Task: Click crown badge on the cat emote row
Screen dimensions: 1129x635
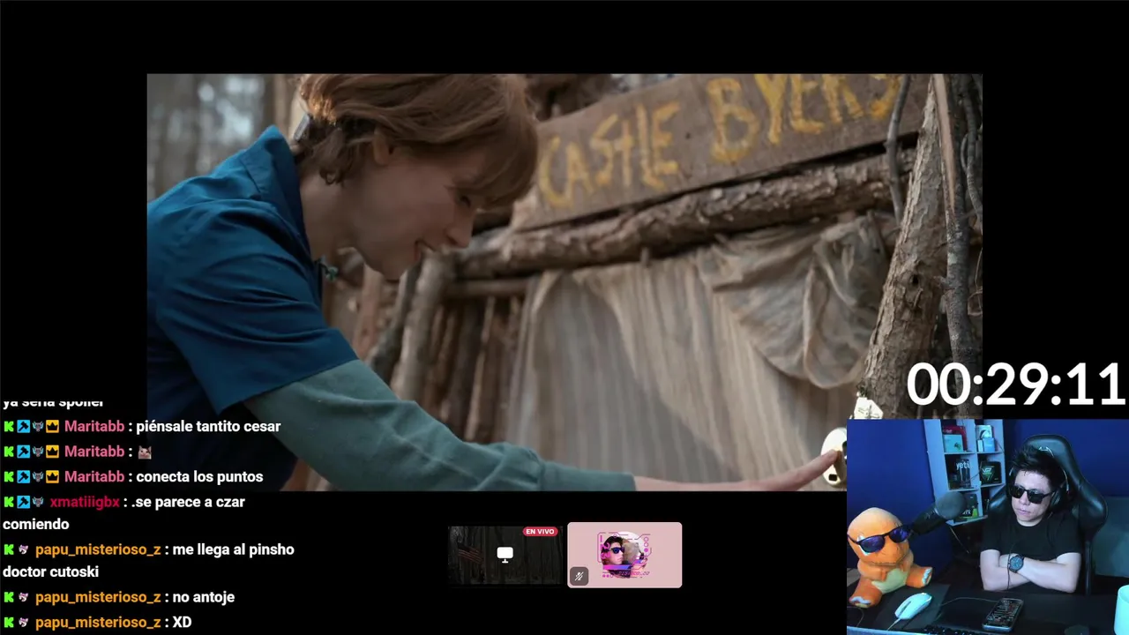Action: (52, 452)
